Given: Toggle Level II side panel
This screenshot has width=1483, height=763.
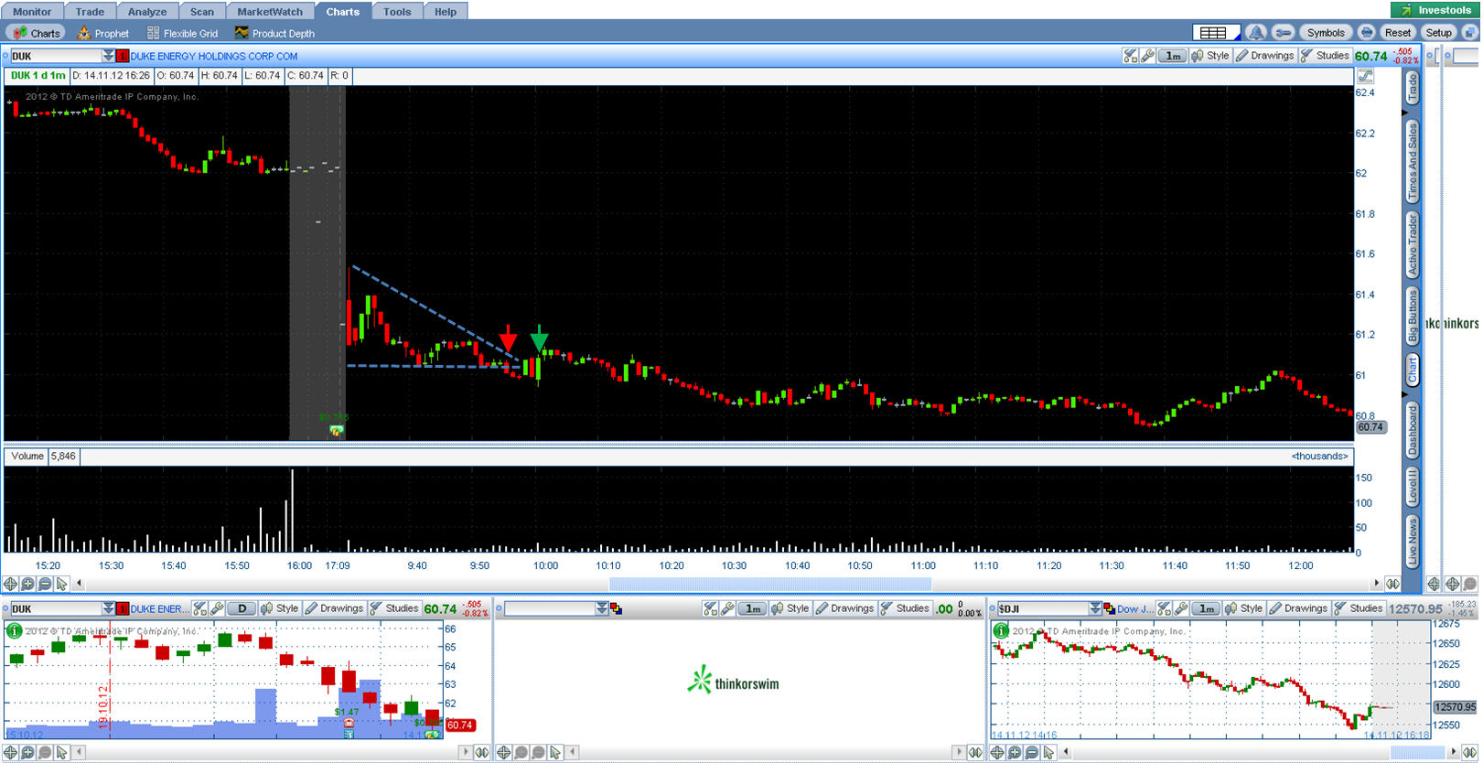Looking at the screenshot, I should tap(1413, 486).
